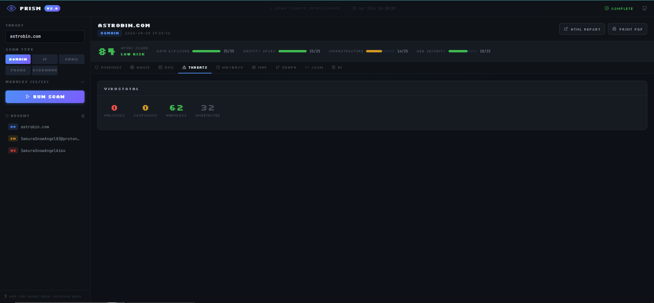Click the RECENT section heading
654x303 pixels.
(20, 116)
